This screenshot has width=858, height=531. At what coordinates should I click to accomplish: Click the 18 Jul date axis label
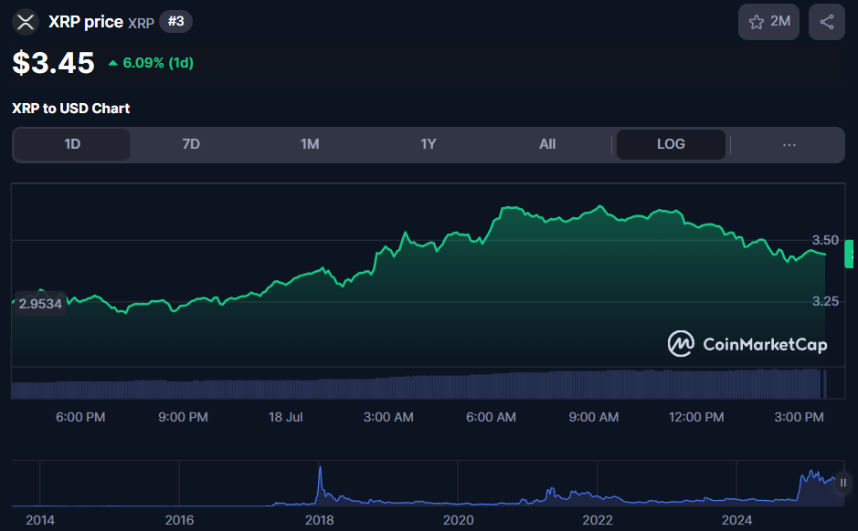(285, 417)
